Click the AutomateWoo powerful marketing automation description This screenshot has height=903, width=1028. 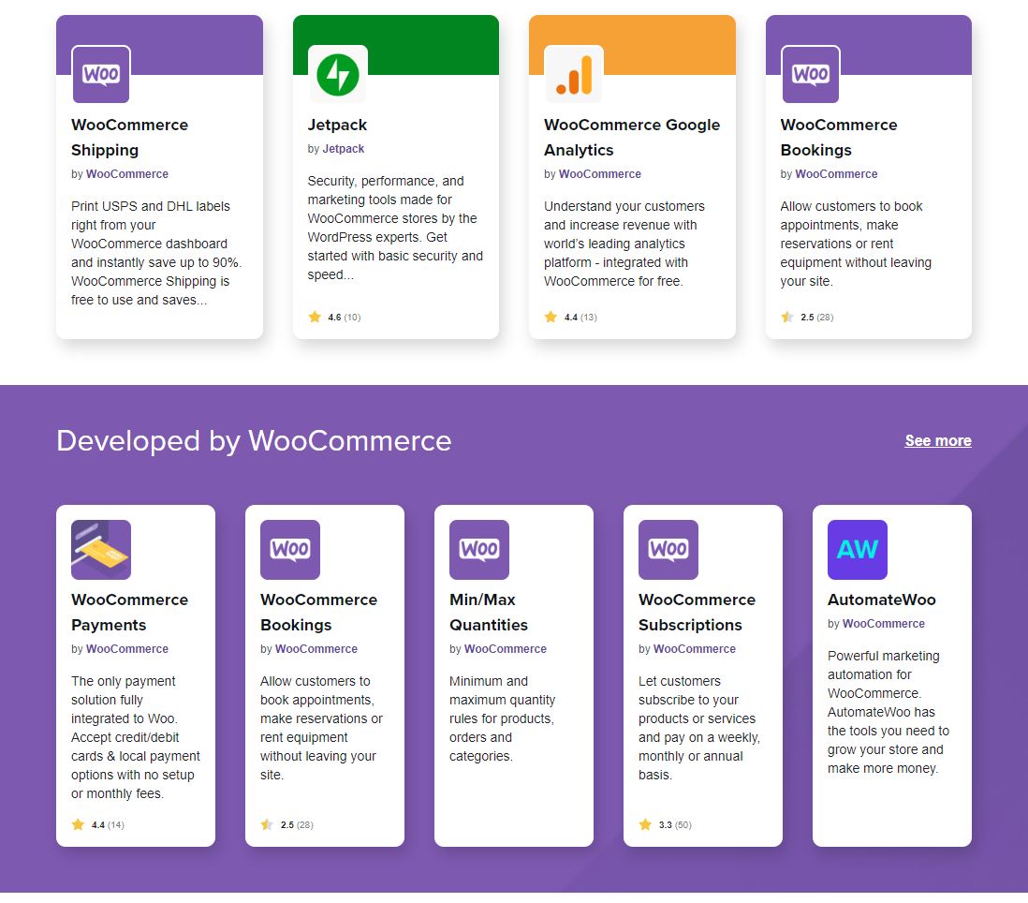[x=888, y=712]
